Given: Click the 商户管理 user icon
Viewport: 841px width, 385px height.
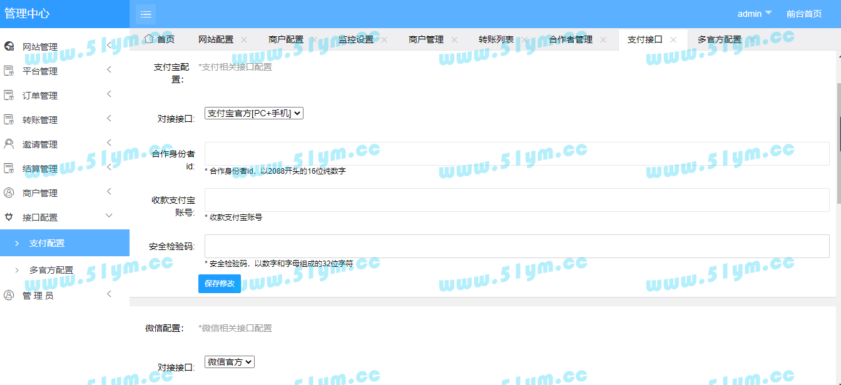Looking at the screenshot, I should coord(9,192).
